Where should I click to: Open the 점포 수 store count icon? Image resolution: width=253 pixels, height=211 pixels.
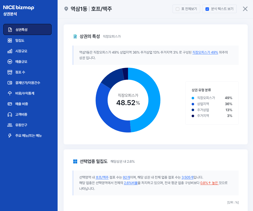(x=10, y=72)
